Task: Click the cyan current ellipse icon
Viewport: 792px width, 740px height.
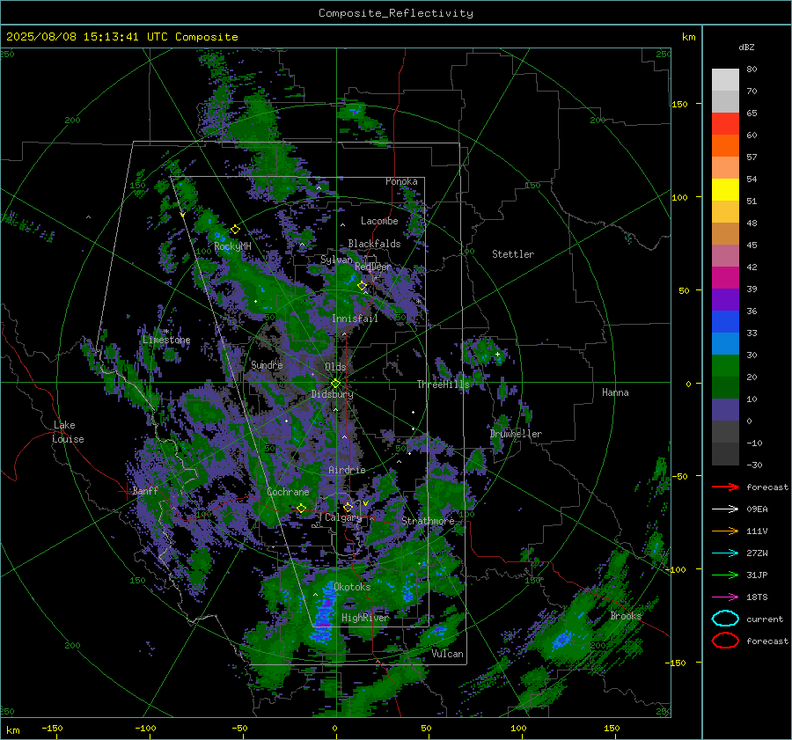Action: click(x=725, y=619)
